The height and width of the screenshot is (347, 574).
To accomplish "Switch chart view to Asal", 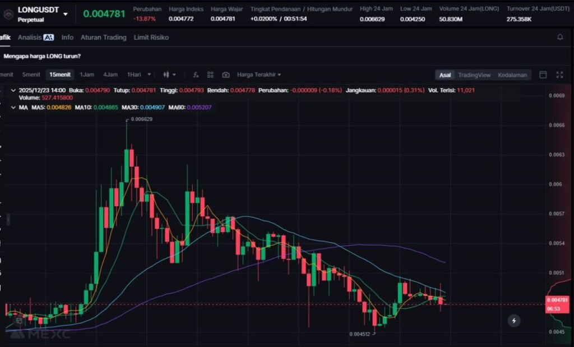I will (445, 75).
